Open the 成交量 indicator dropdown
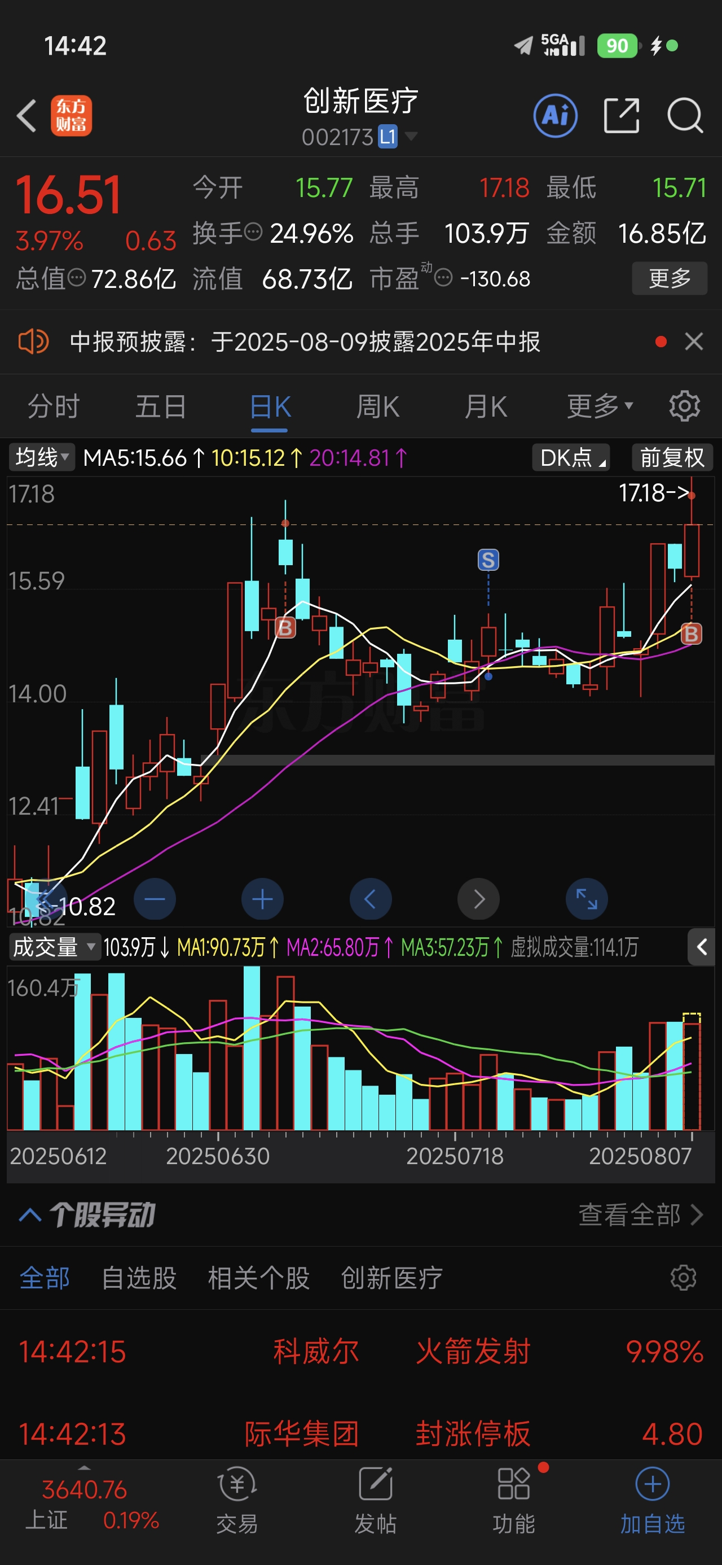This screenshot has width=722, height=1565. (55, 947)
